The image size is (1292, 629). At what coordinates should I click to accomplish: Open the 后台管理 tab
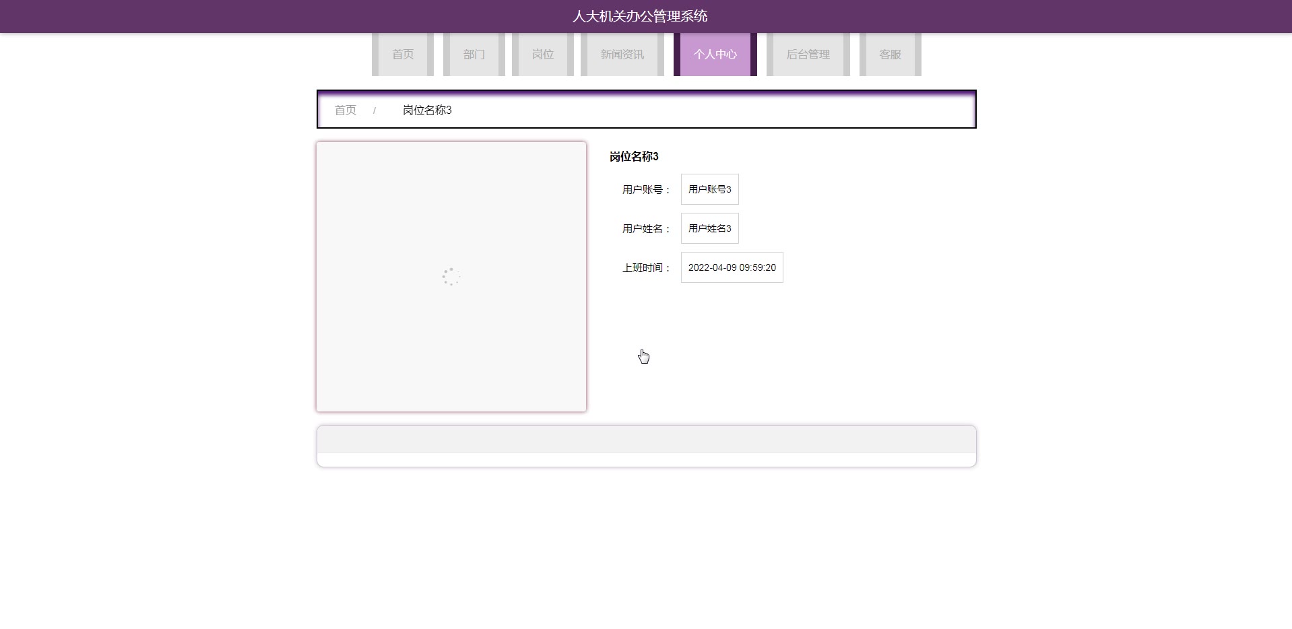point(808,55)
